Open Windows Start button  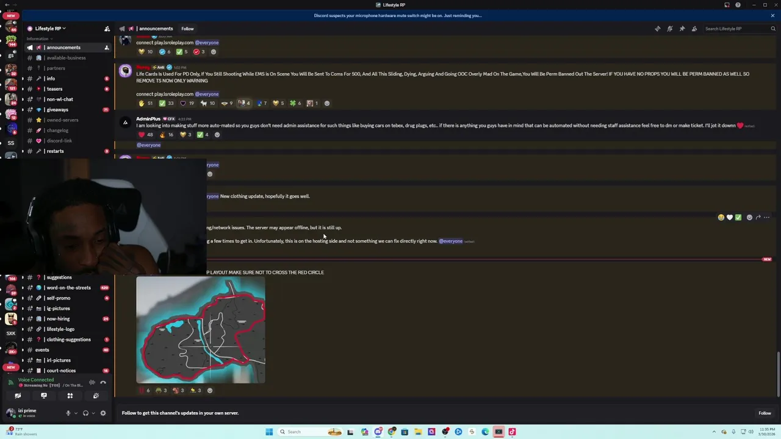tap(269, 432)
